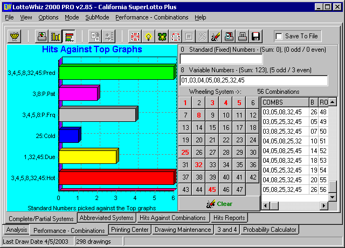345x248 pixels.
Task: Click the red Hot bar in graph
Action: coord(116,178)
